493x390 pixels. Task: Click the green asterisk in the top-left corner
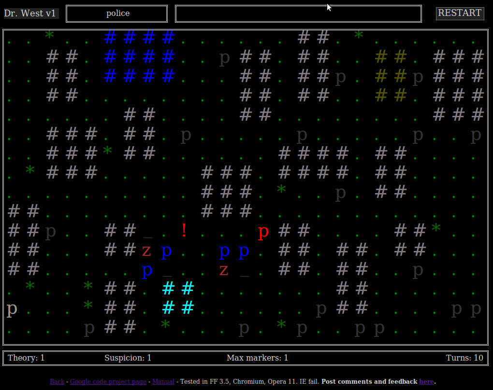(49, 36)
